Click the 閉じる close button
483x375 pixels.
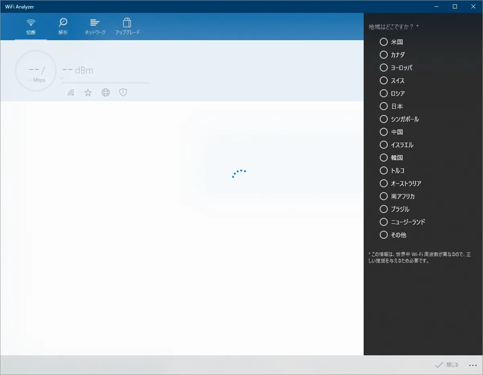coord(446,365)
